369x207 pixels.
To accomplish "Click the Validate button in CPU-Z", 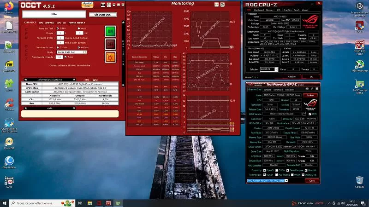I will 292,77.
